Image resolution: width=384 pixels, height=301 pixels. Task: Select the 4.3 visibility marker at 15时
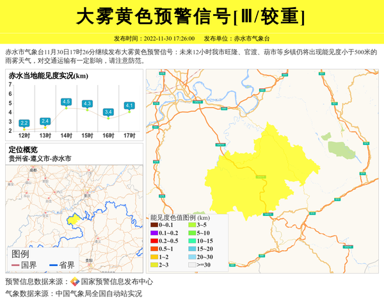[x=88, y=104]
